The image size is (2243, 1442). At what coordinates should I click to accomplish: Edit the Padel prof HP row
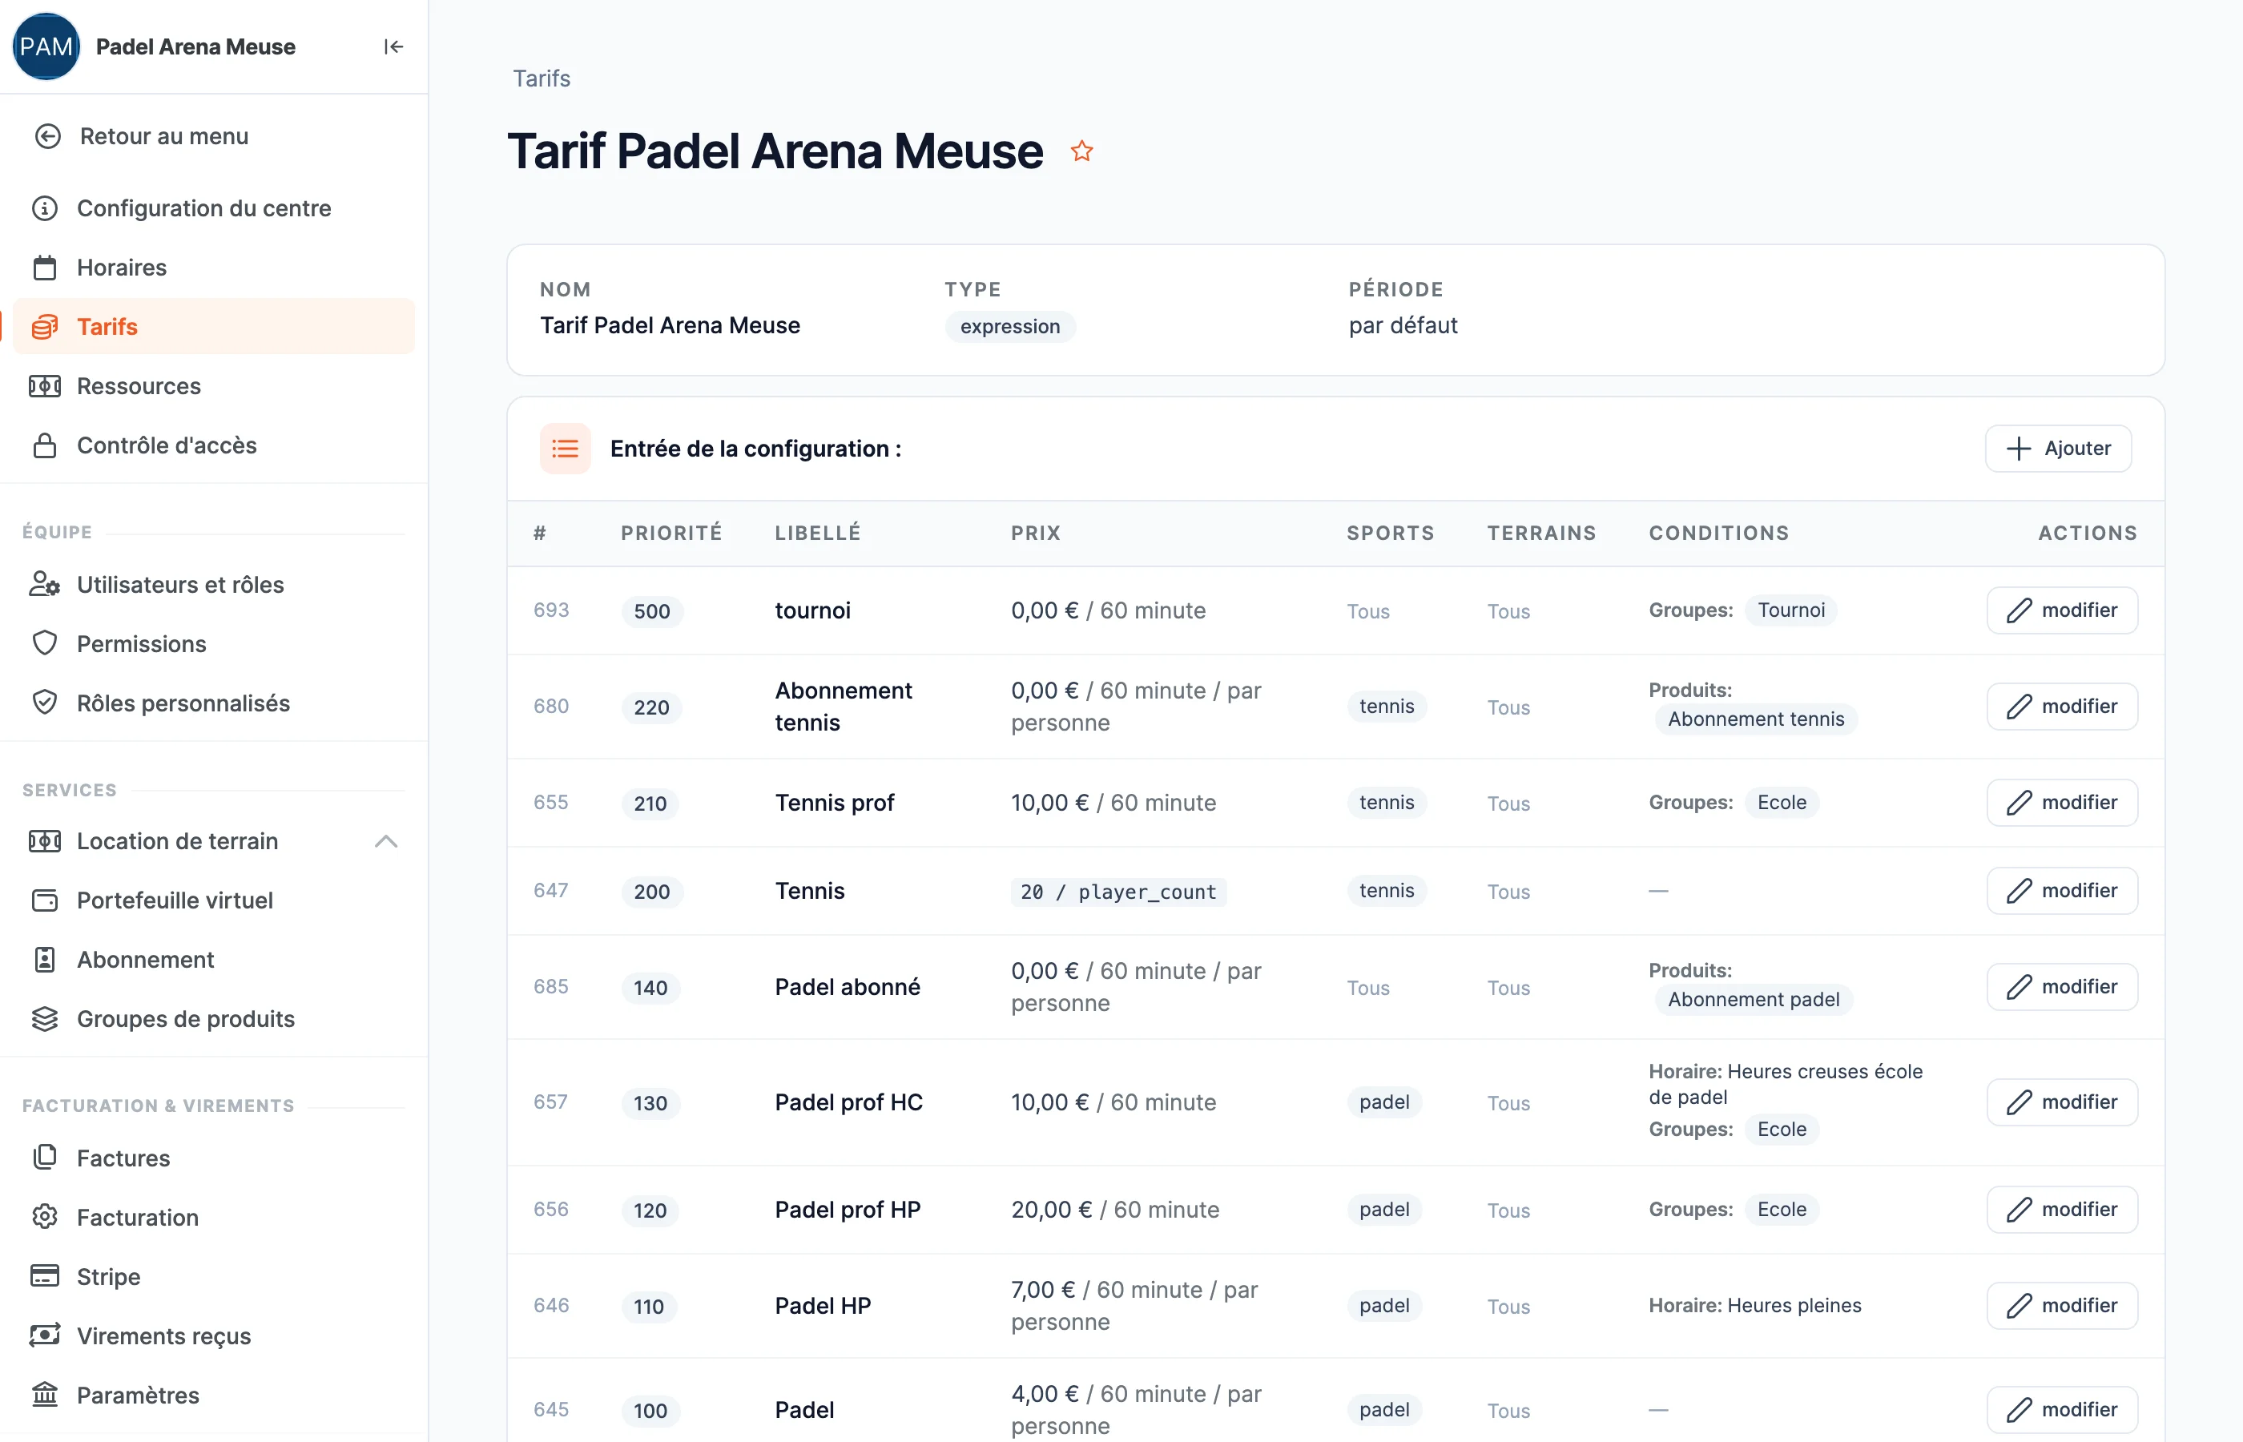[2062, 1210]
